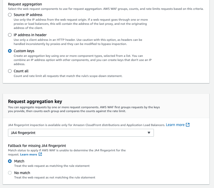Open external link icon beside JA4 Learn more
This screenshot has width=214, height=188.
tap(188, 125)
